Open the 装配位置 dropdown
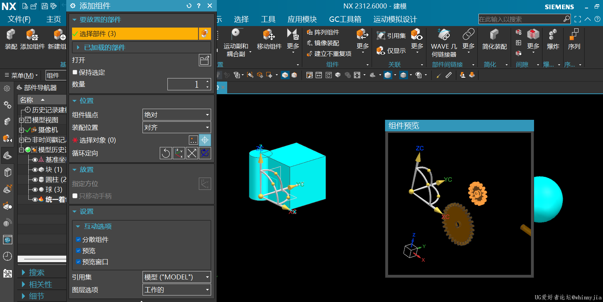The width and height of the screenshot is (603, 302). pos(177,127)
